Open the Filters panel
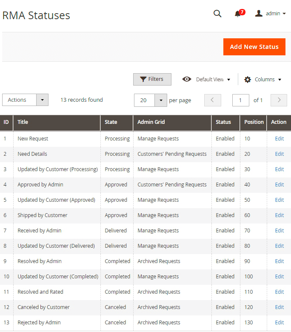Screen dimensions: 291x332 coord(152,79)
